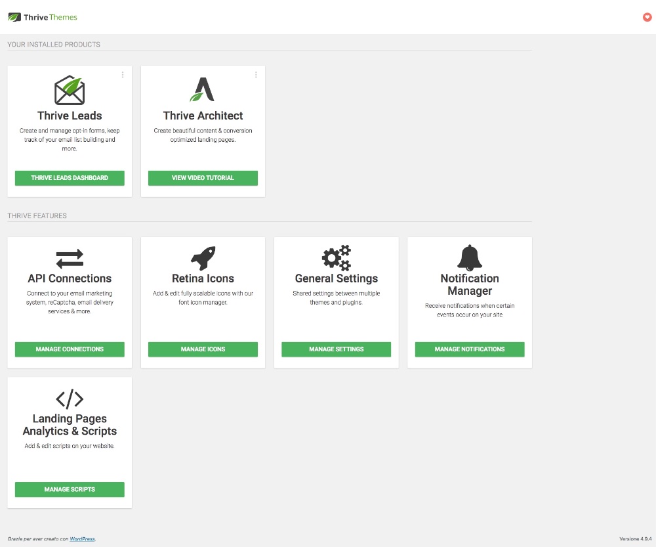Click Manage Scripts button
The width and height of the screenshot is (656, 547).
[x=70, y=490]
